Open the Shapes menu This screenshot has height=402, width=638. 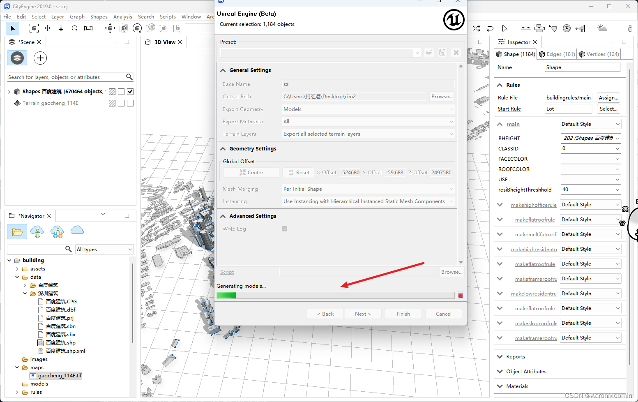point(99,17)
